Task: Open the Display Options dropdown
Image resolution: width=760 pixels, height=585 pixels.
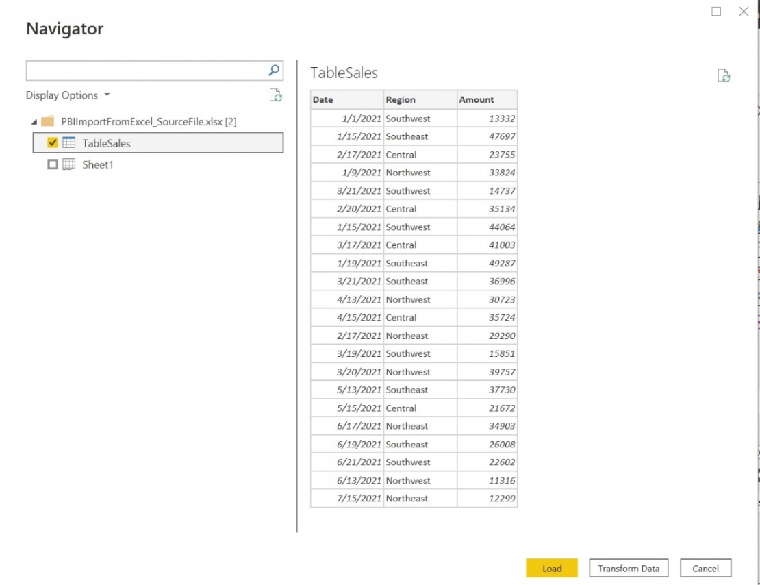Action: (x=68, y=95)
